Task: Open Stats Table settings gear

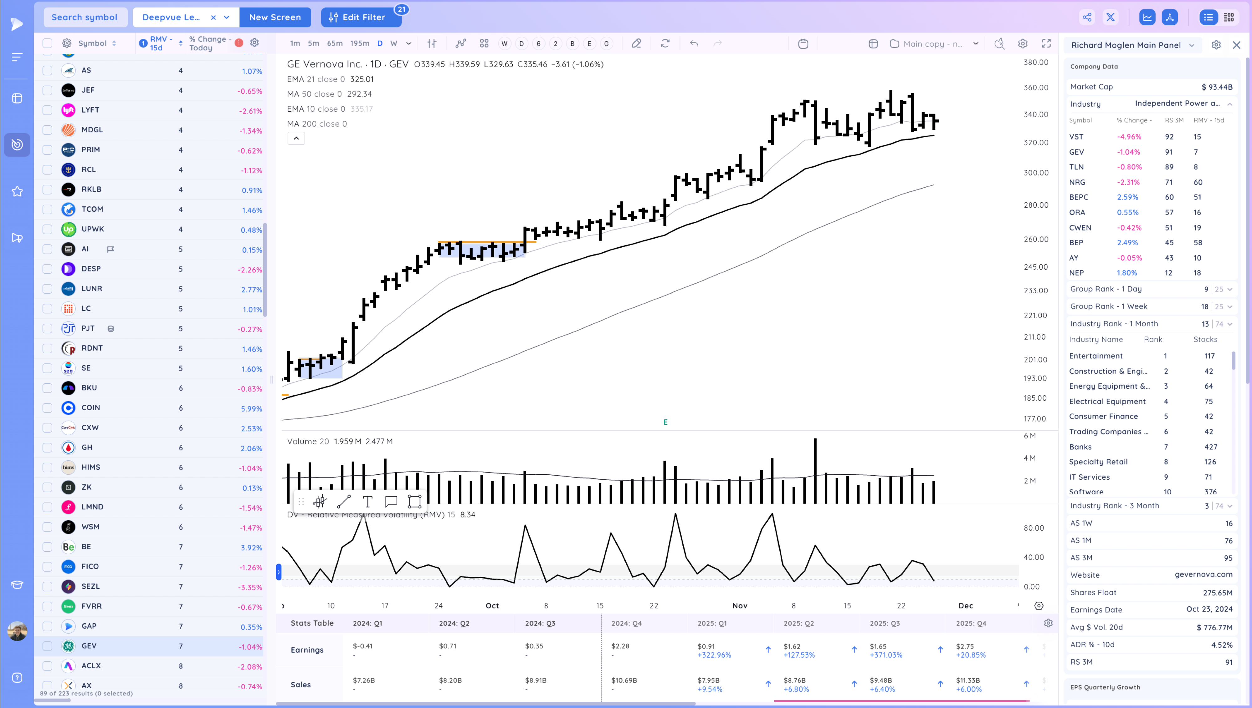Action: click(x=1048, y=623)
